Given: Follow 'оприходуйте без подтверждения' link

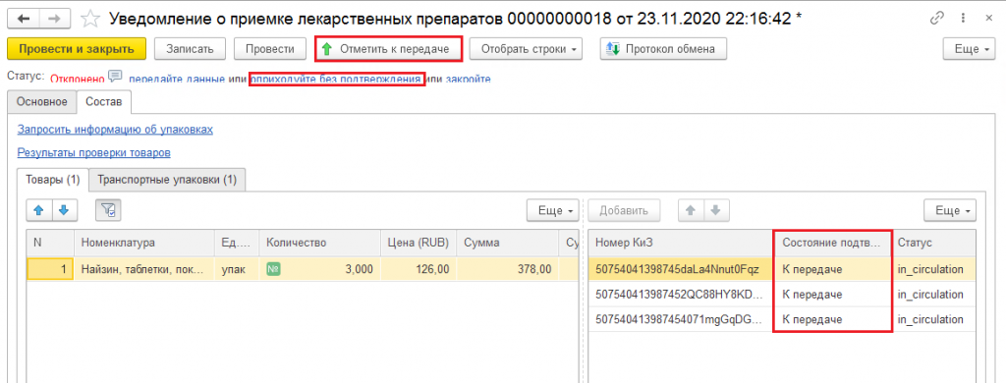Looking at the screenshot, I should (x=336, y=79).
